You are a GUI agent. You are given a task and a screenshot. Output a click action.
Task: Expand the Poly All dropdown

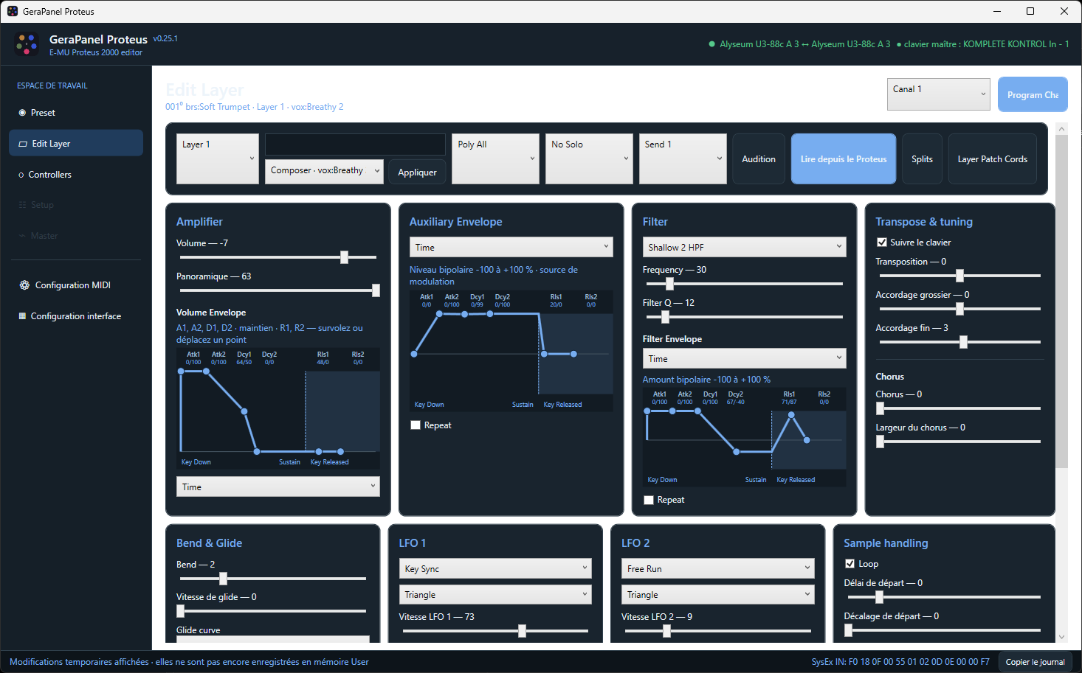click(495, 158)
